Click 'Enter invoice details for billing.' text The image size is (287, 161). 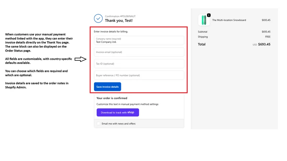pos(111,31)
